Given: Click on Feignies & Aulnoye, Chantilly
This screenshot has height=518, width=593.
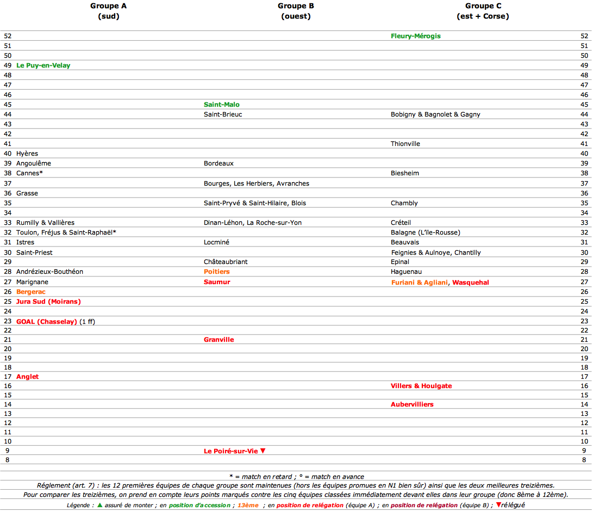Looking at the screenshot, I should [436, 252].
